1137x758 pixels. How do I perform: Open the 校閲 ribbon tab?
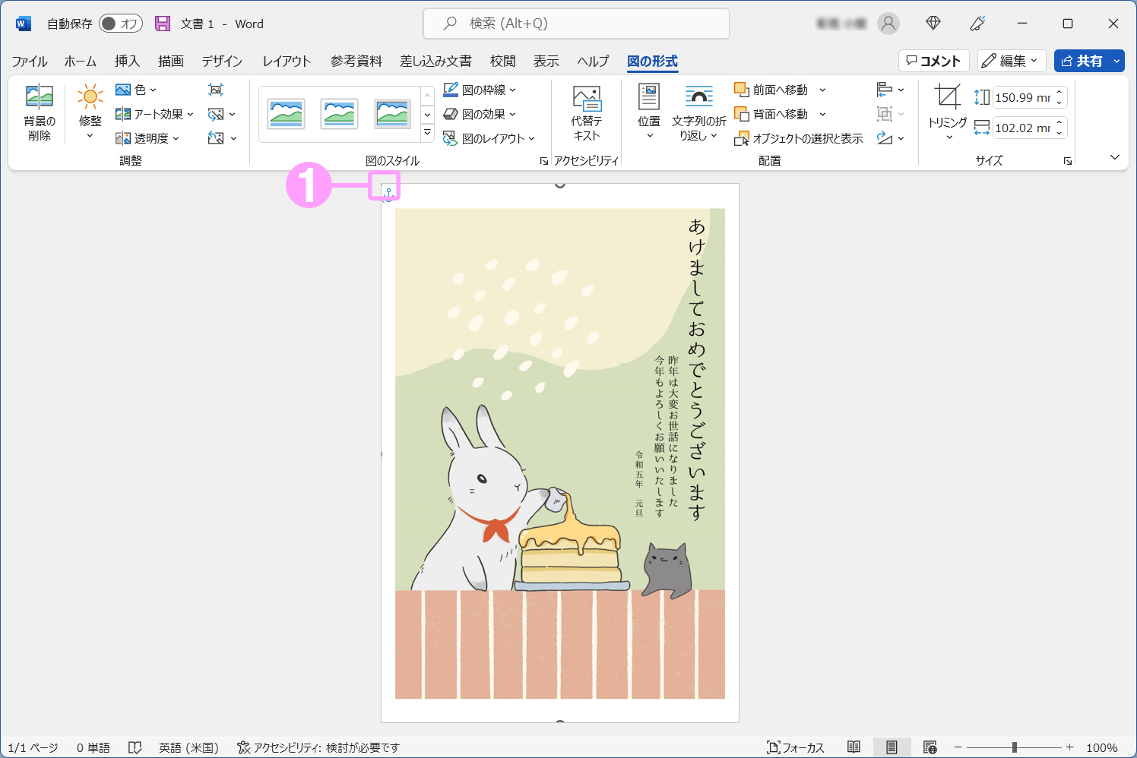[503, 61]
